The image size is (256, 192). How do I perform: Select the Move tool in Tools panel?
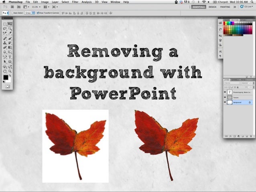10,24
